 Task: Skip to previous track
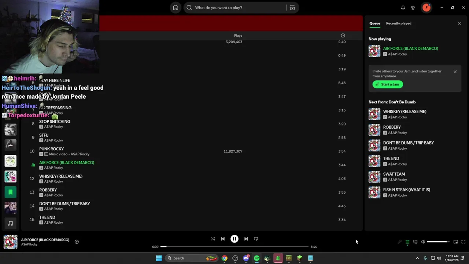coord(223,239)
